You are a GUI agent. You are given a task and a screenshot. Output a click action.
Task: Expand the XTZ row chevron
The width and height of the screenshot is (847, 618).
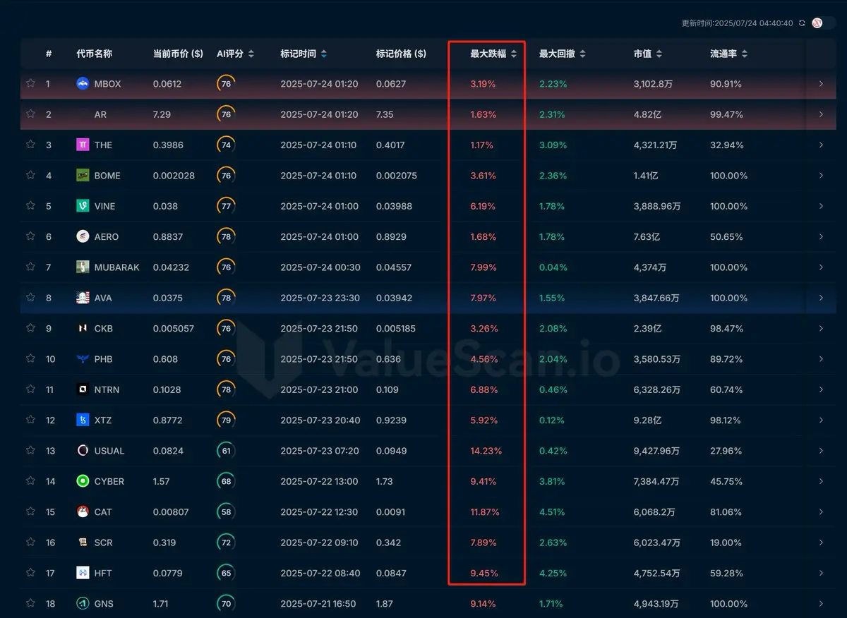pos(821,420)
